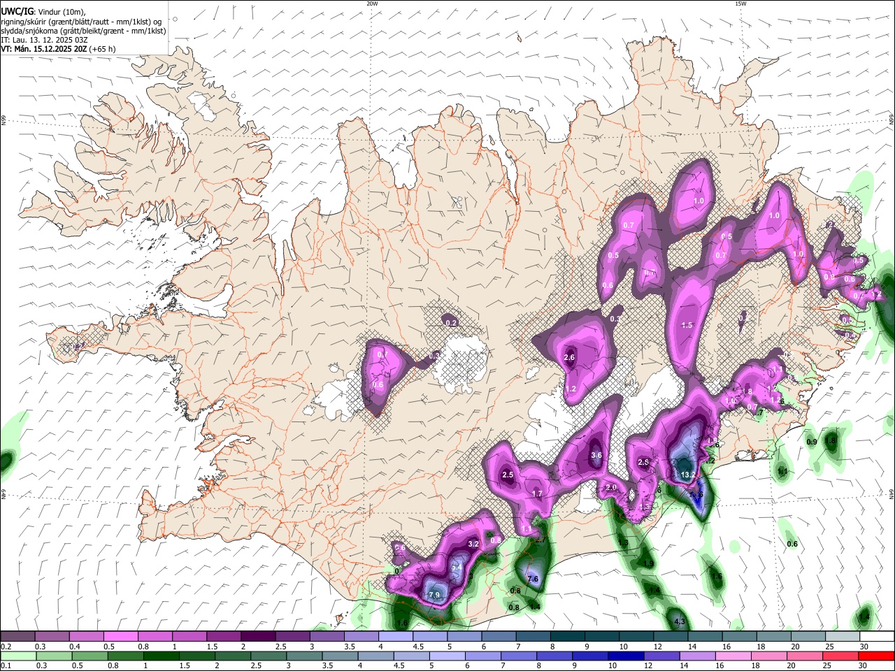Viewport: 895px width, 671px height.
Task: Click the 3.2 precipitation value
Action: [x=473, y=544]
